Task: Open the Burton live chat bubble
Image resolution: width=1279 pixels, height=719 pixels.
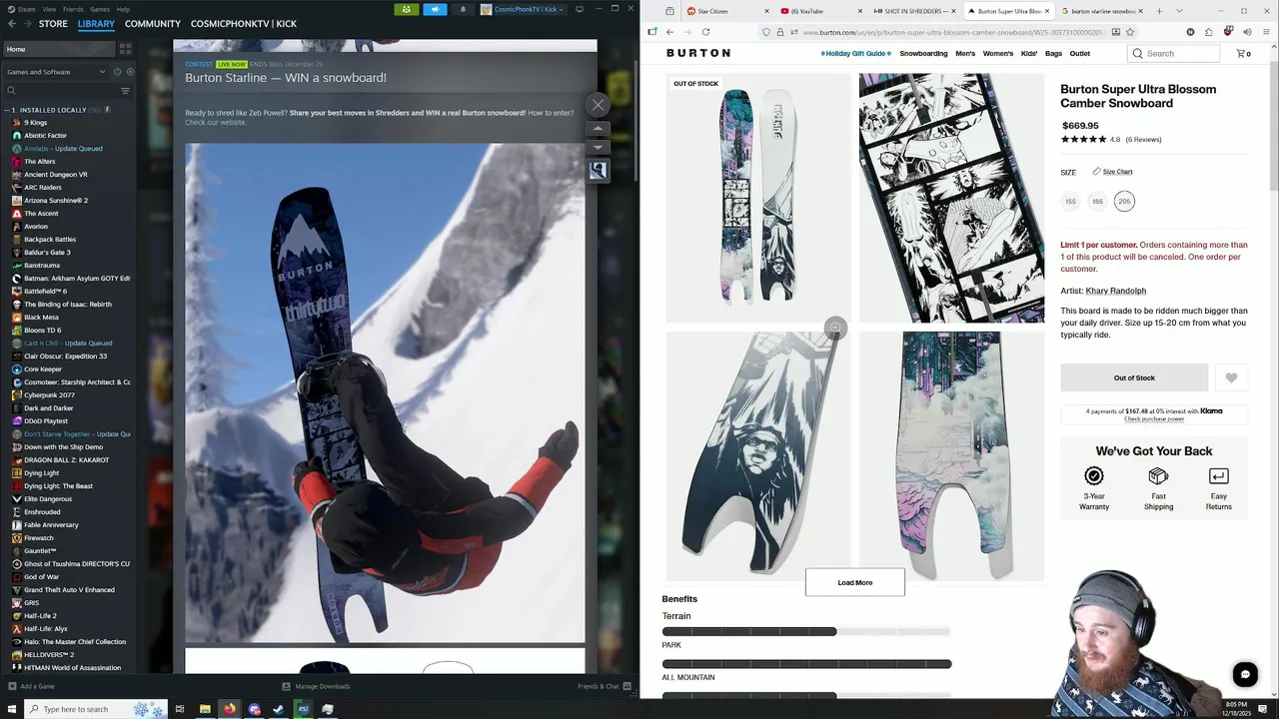Action: tap(1245, 675)
